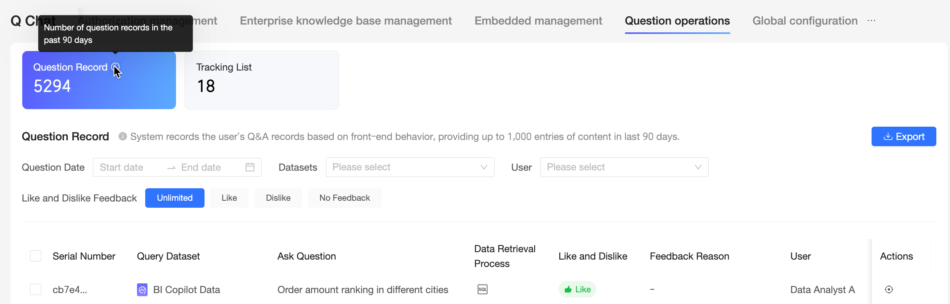The height and width of the screenshot is (304, 950).
Task: Open the calendar icon in Question Date
Action: [250, 167]
